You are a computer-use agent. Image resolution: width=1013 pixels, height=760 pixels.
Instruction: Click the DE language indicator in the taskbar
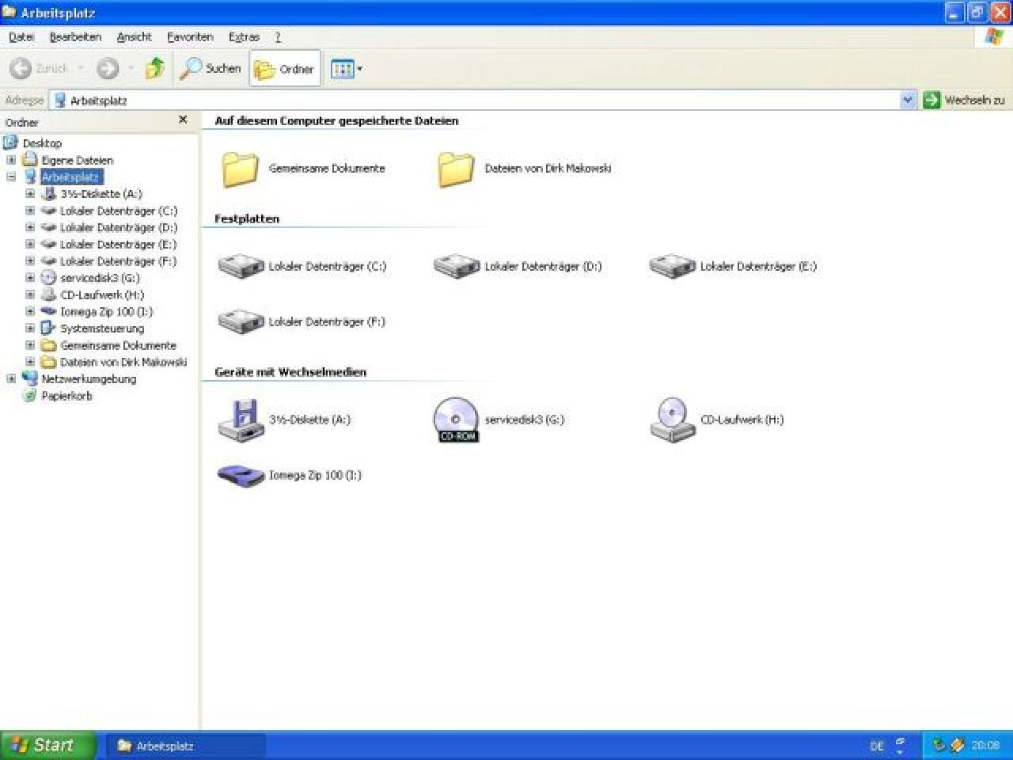click(877, 746)
